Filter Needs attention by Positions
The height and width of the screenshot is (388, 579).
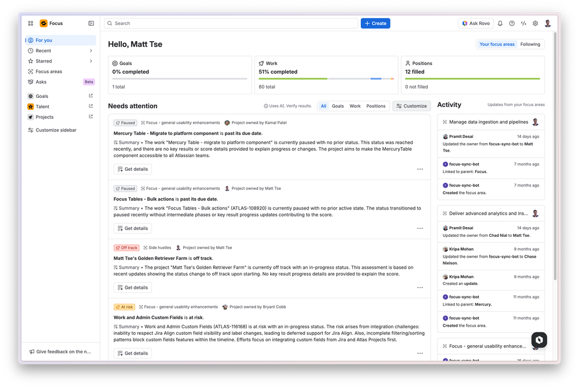[x=376, y=106]
